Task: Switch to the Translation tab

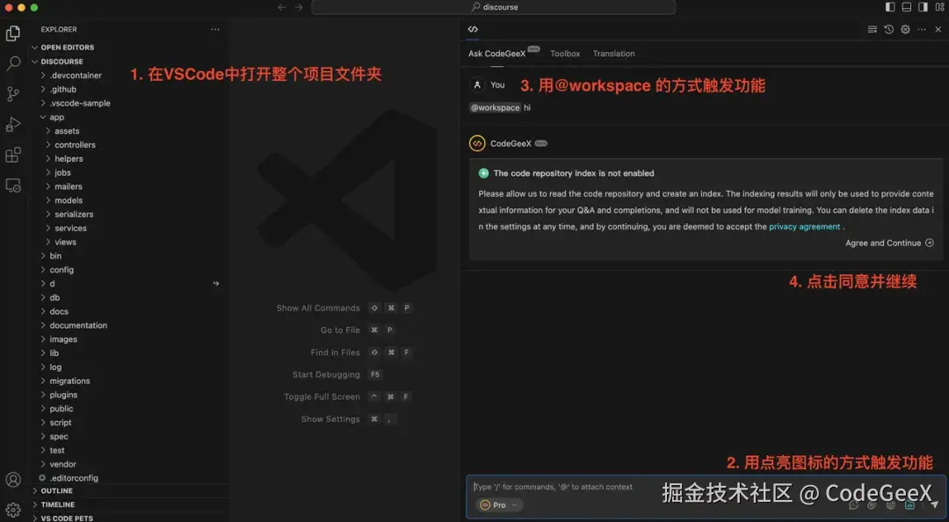Action: tap(613, 54)
